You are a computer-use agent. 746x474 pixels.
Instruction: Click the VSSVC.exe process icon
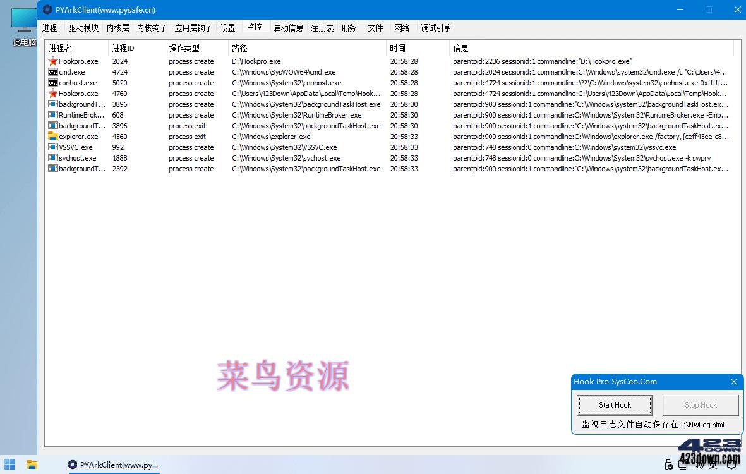point(53,147)
